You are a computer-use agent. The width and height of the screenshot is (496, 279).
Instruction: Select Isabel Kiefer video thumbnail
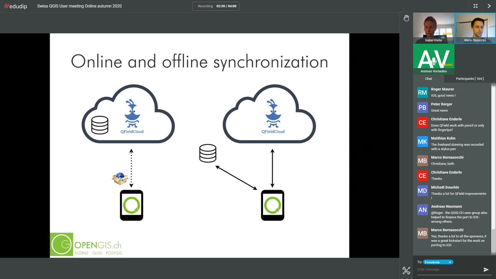coord(434,28)
